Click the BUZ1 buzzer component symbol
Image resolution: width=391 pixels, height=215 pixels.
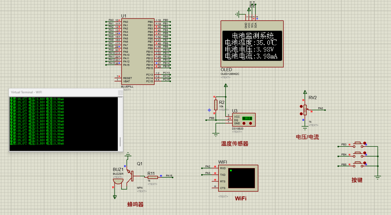[x=118, y=180]
